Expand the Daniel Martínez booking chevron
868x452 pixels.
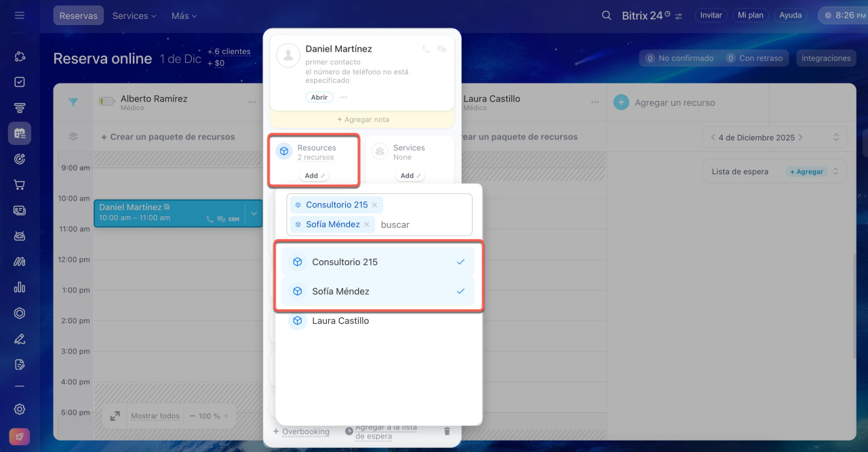tap(254, 213)
